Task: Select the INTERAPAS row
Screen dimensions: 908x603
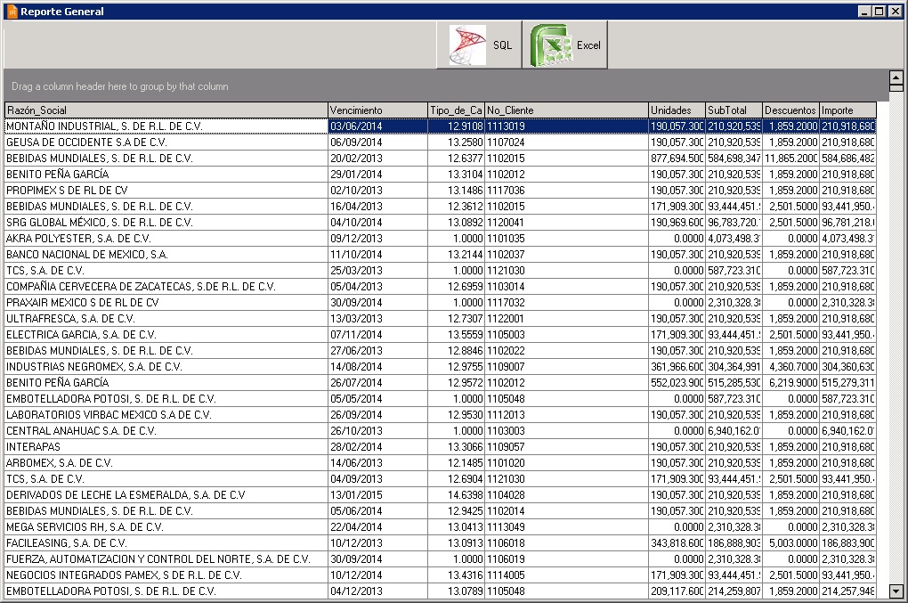Action: [166, 447]
